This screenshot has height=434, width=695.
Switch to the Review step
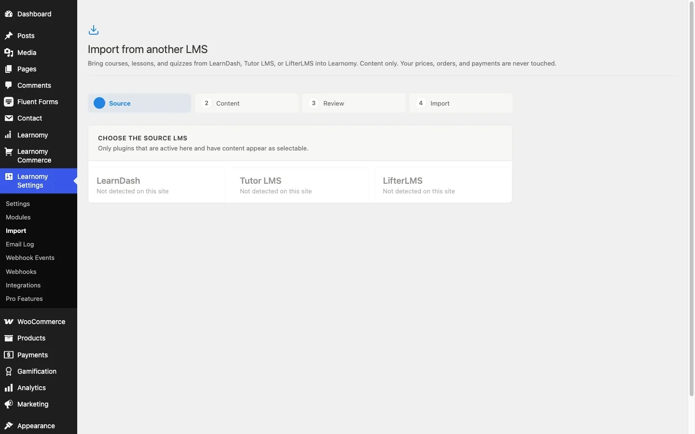point(354,103)
